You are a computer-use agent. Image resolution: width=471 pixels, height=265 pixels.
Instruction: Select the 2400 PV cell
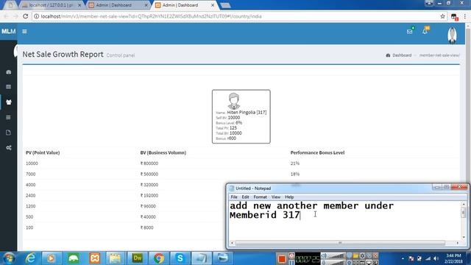coord(31,196)
